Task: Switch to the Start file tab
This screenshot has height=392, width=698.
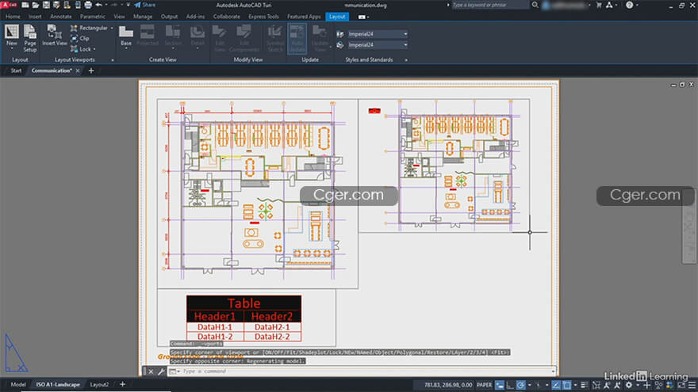Action: (x=16, y=70)
